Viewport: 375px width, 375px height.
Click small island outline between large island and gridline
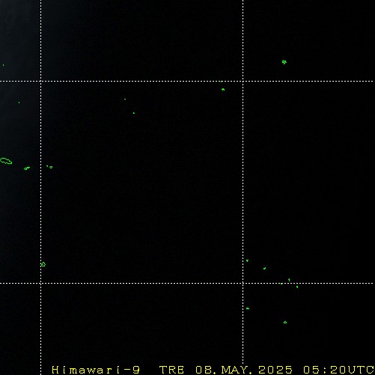coord(27,168)
